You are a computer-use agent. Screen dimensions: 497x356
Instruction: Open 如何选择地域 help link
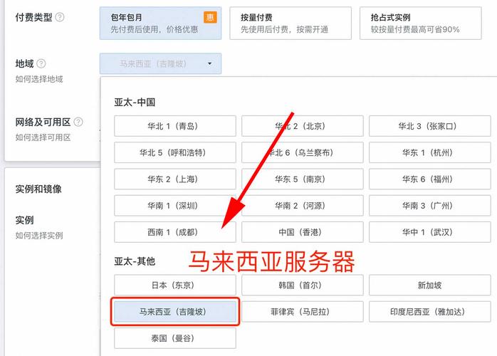39,79
